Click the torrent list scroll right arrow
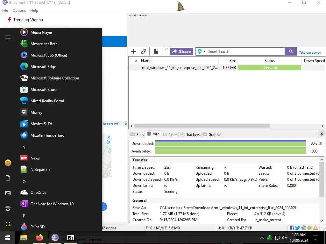The image size is (326, 244). [x=323, y=126]
